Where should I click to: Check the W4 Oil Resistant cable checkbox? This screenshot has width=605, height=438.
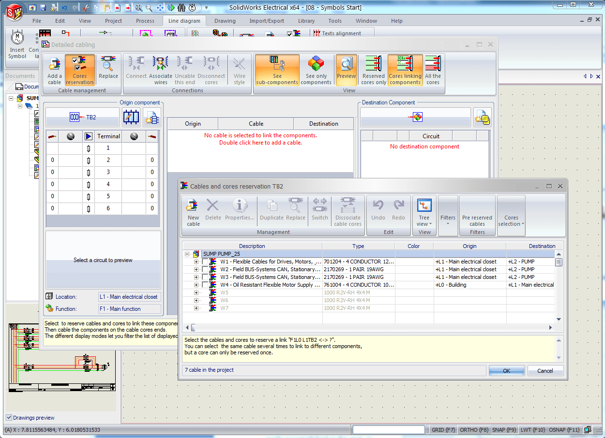pos(205,285)
